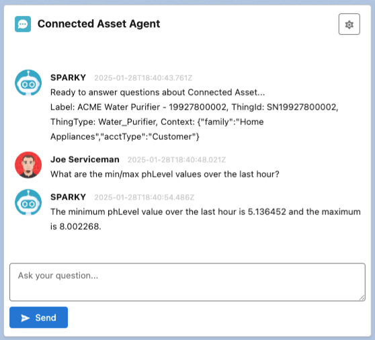Click the 'is 8.002268.' text

(x=76, y=226)
